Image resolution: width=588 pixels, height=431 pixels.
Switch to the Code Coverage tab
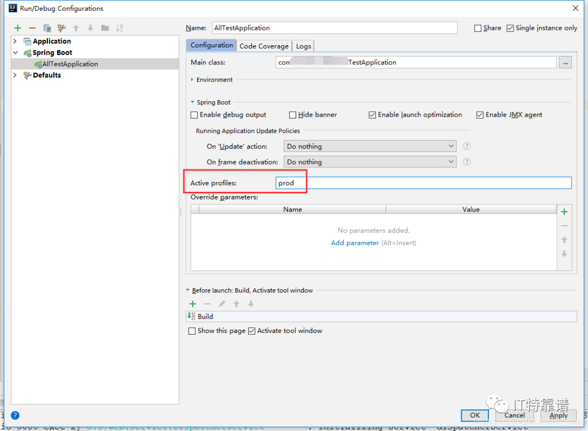[x=264, y=46]
